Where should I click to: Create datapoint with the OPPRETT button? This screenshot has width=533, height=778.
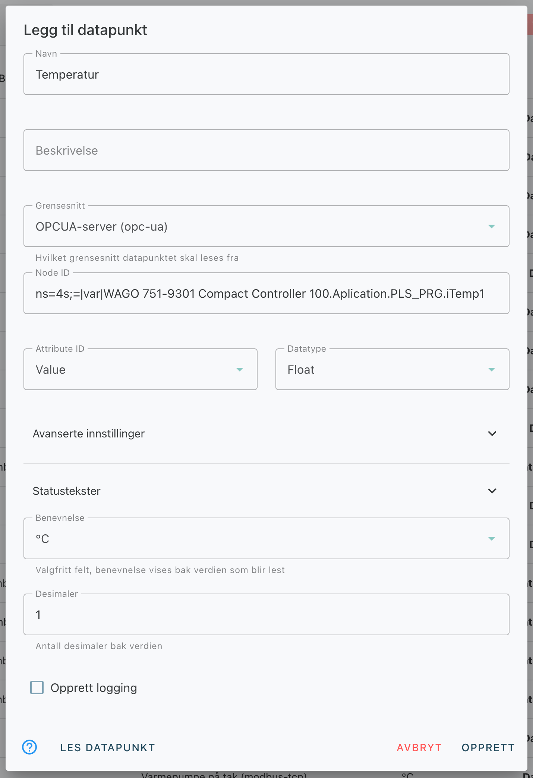[488, 747]
